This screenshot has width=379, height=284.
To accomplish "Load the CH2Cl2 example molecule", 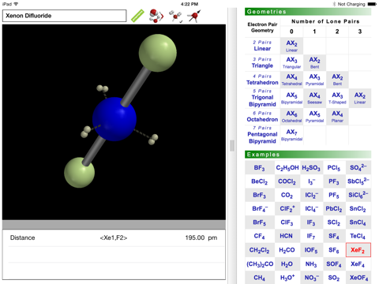I will point(260,250).
